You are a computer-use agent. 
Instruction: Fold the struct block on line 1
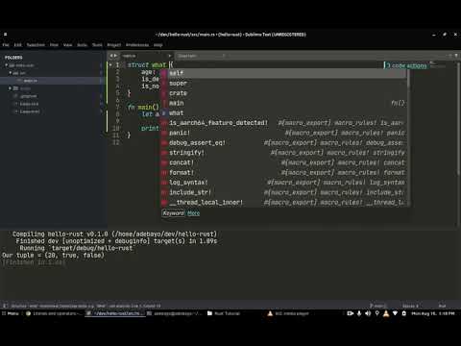click(110, 65)
